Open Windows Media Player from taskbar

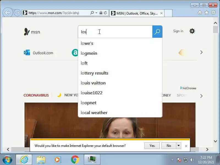[58, 160]
